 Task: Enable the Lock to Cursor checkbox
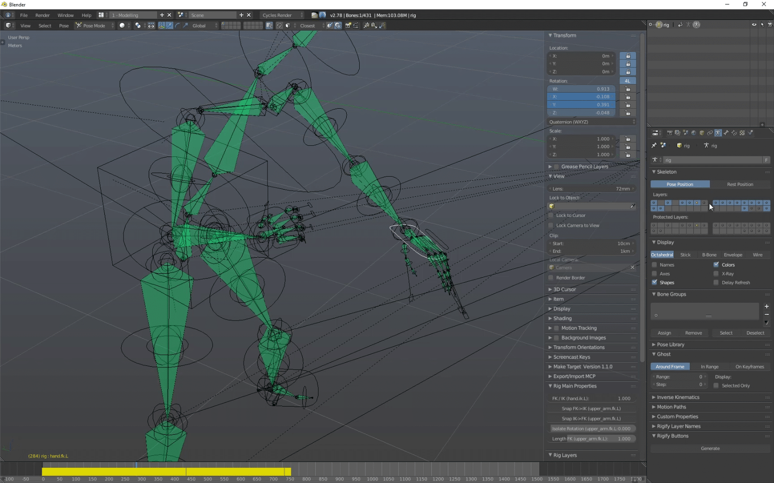point(551,215)
